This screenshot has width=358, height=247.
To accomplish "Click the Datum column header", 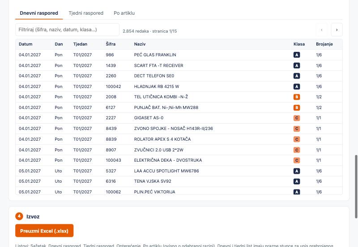I will pos(26,44).
